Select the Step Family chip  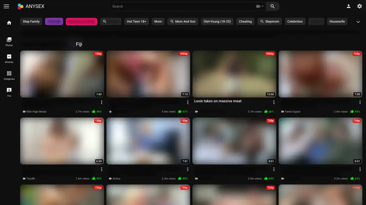click(31, 22)
